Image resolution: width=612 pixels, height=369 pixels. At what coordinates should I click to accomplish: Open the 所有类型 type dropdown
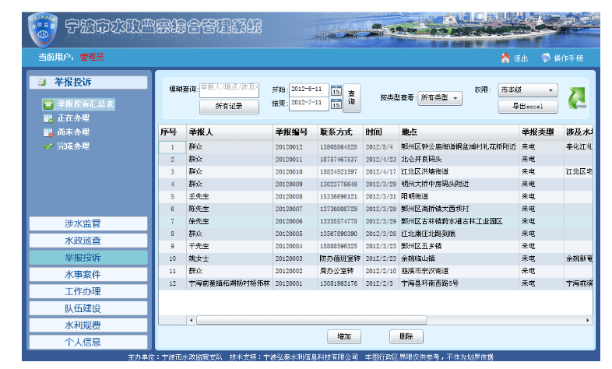coord(440,98)
